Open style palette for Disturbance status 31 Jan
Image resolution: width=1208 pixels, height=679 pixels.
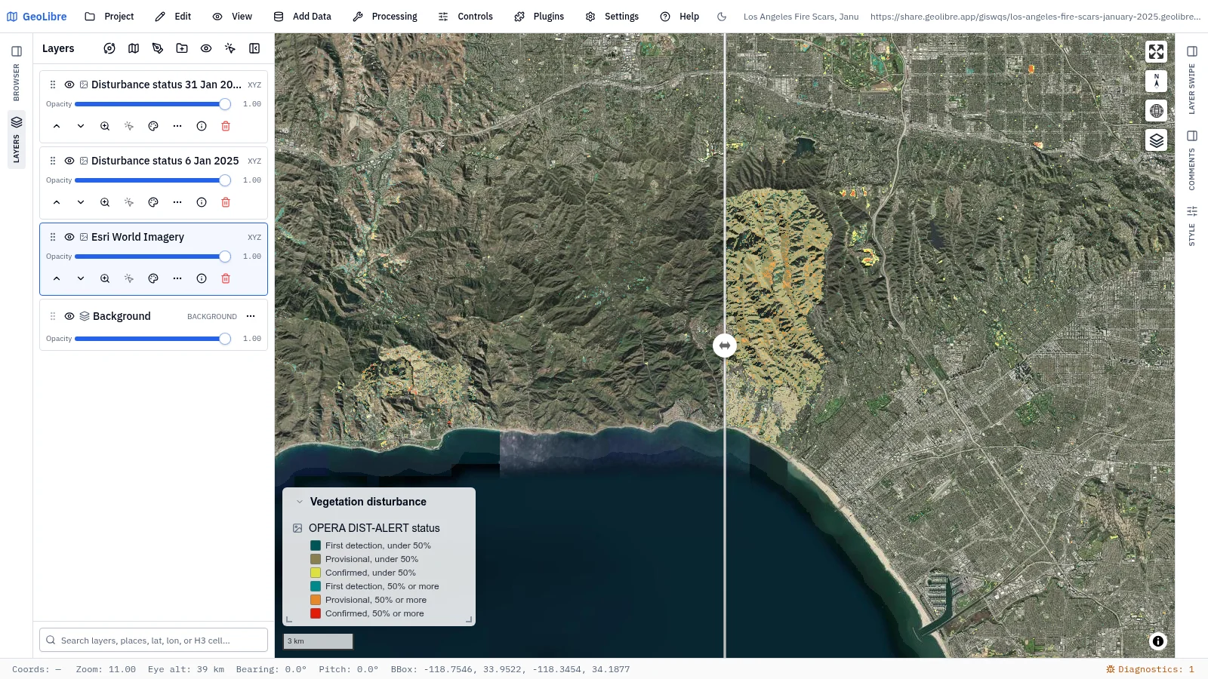(153, 126)
